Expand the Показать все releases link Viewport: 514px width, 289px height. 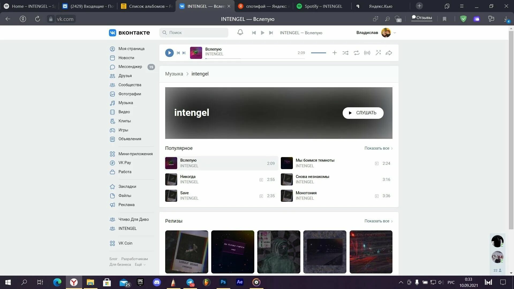[379, 220]
